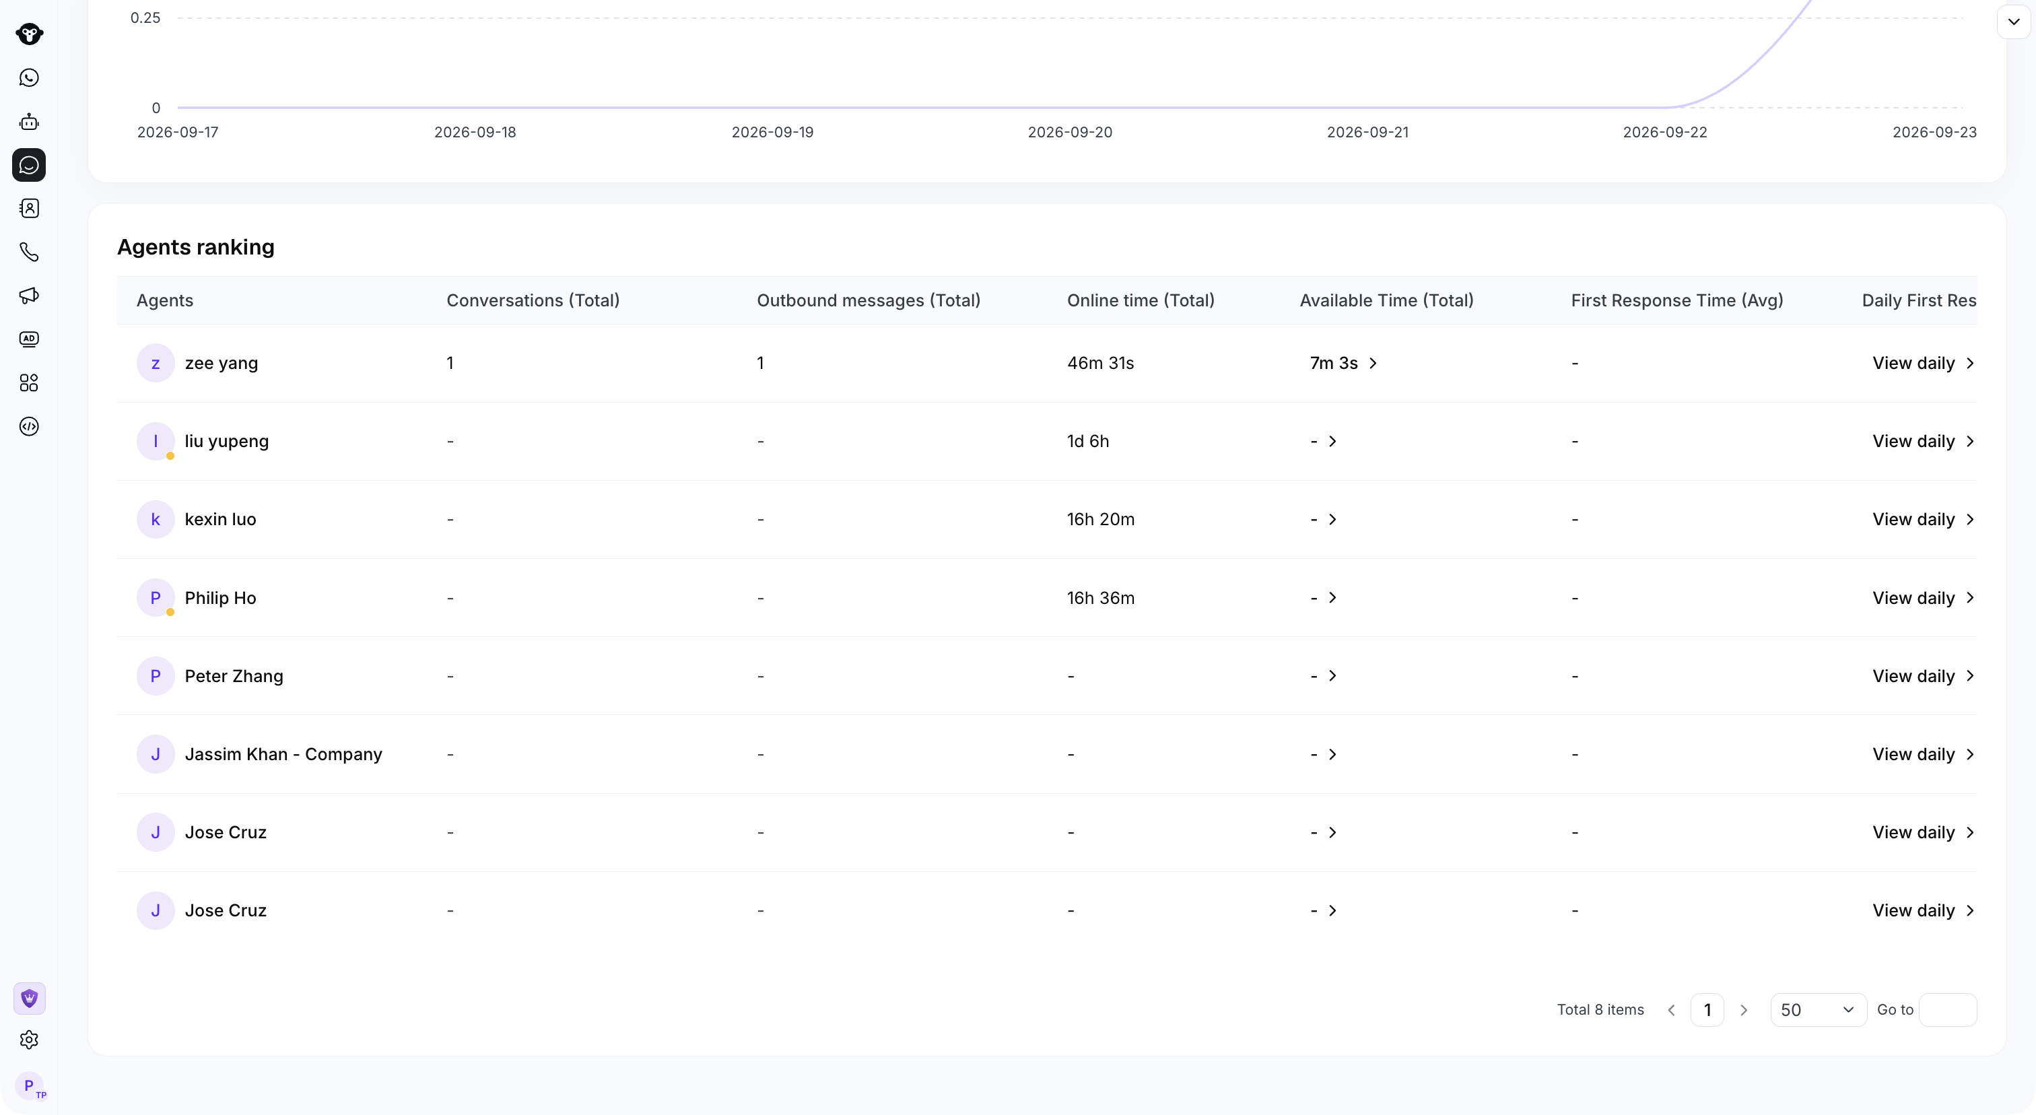Click the Peter Zhang avatar

156,675
